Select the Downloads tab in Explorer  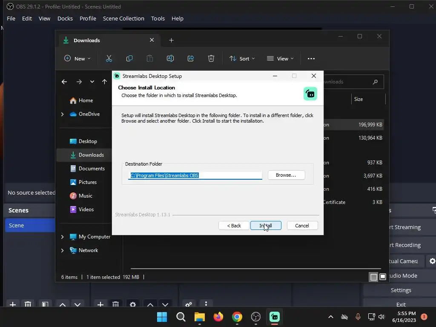[109, 40]
